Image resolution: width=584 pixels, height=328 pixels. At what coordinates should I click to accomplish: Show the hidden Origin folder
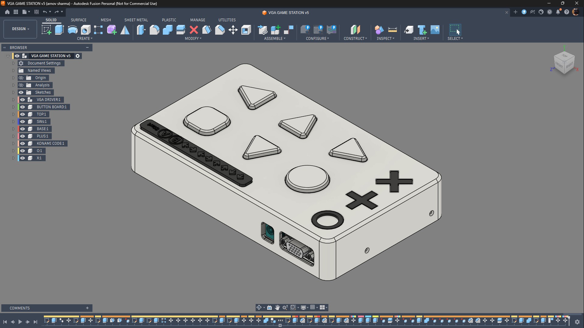21,78
